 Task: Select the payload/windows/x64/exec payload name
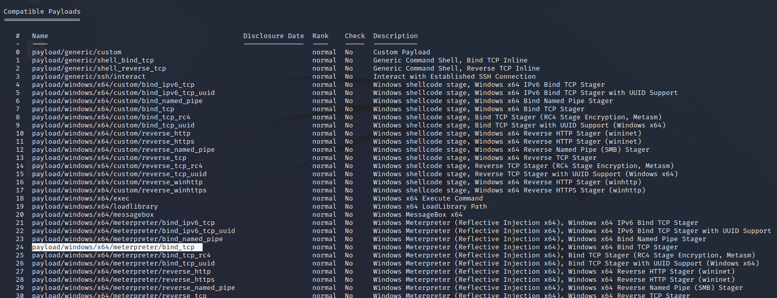[81, 198]
